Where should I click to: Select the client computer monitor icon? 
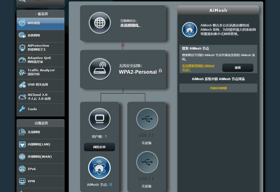point(100,119)
